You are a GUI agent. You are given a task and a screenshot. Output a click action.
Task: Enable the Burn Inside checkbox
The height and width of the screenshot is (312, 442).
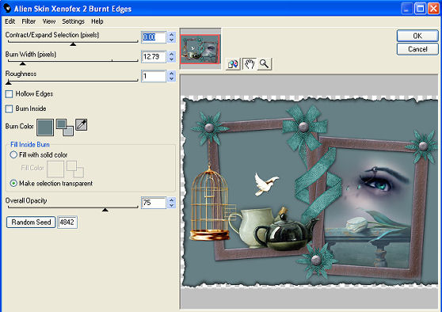9,108
